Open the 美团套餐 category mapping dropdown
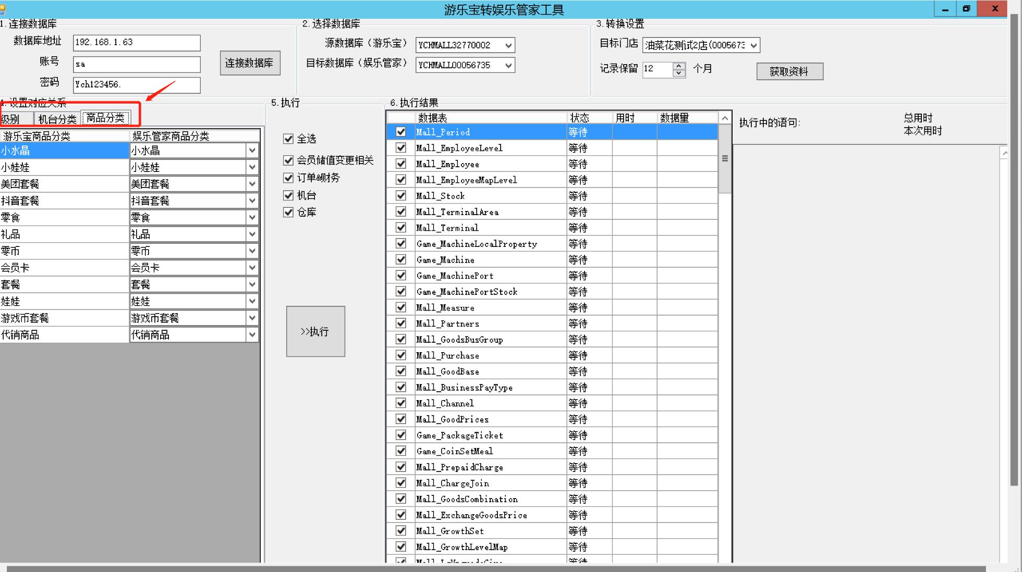Image resolution: width=1022 pixels, height=572 pixels. pos(252,184)
